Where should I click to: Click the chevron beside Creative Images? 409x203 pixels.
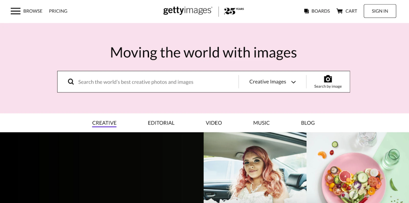(294, 82)
